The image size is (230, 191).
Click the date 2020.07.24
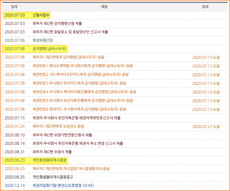click(15, 126)
